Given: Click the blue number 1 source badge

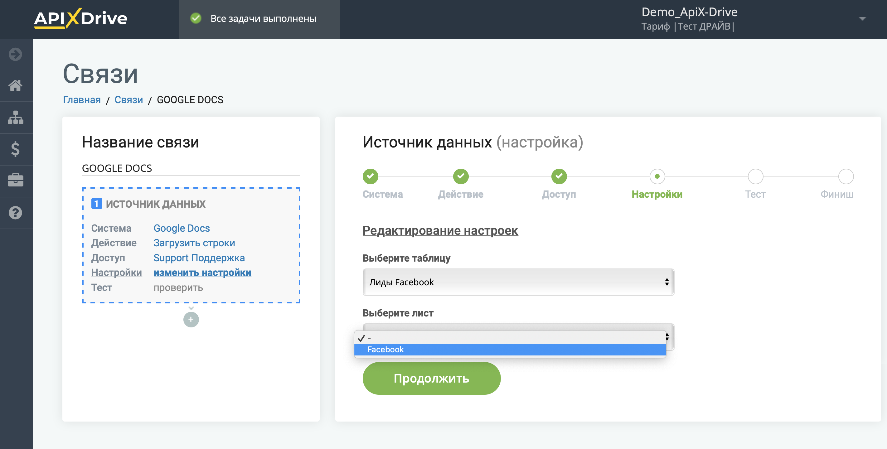Looking at the screenshot, I should coord(96,204).
